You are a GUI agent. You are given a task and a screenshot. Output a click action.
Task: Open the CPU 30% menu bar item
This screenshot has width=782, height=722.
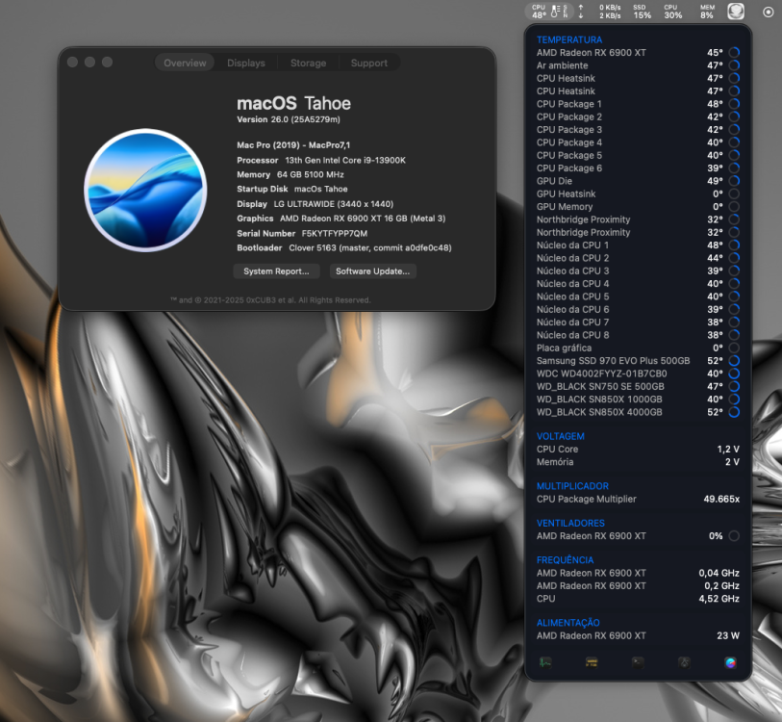pos(672,11)
